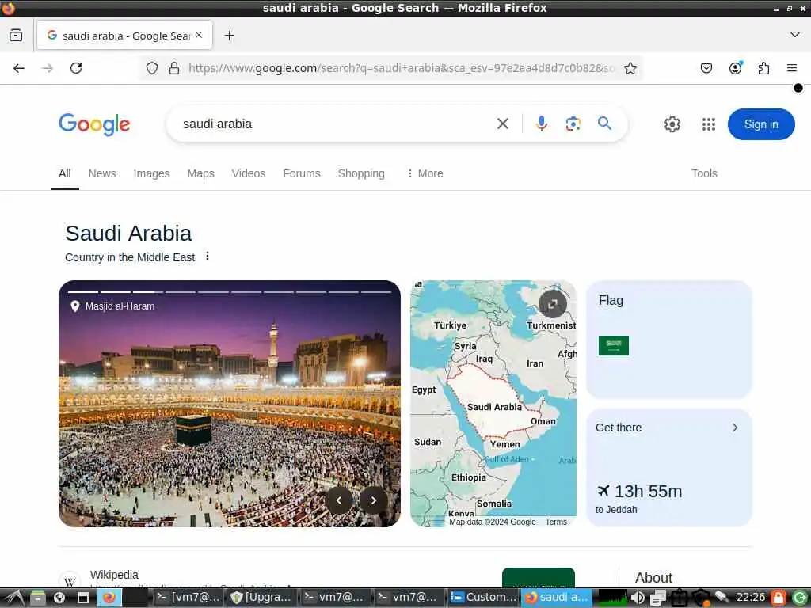The image size is (811, 608).
Task: Clear the search query text
Action: (503, 123)
